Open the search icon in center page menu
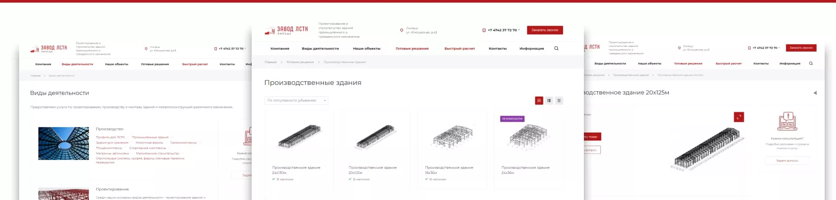 click(x=556, y=48)
